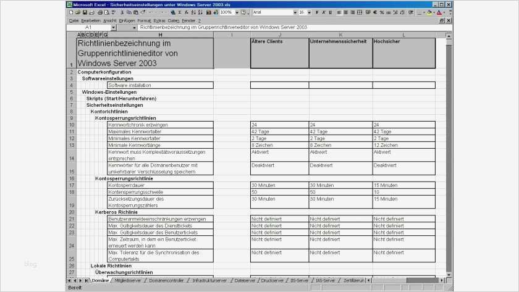Open the Arial font name dropdown
Viewport: 519px width, 292px height.
[x=295, y=12]
